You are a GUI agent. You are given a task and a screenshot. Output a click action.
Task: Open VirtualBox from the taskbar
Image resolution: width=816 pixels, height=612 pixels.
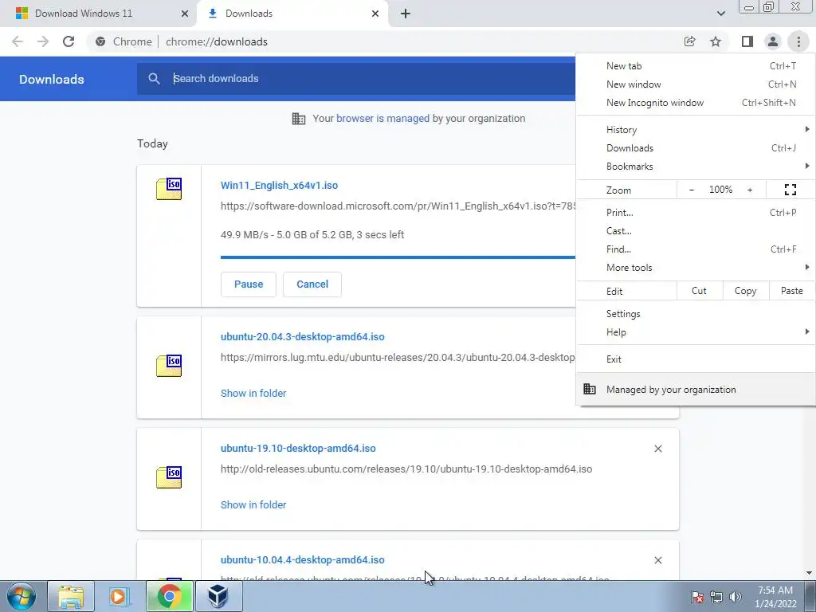coord(218,596)
